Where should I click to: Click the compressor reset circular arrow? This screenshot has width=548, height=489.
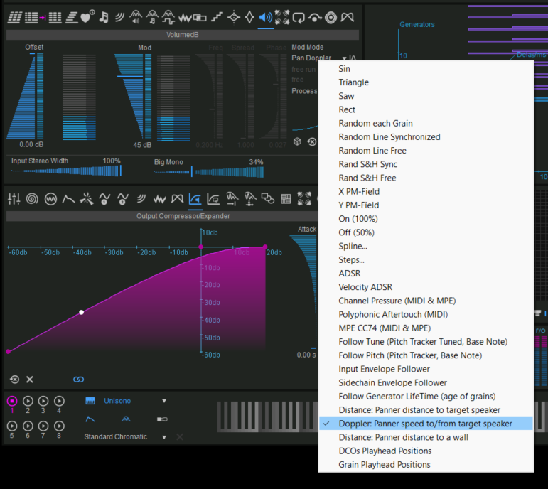[x=14, y=380]
